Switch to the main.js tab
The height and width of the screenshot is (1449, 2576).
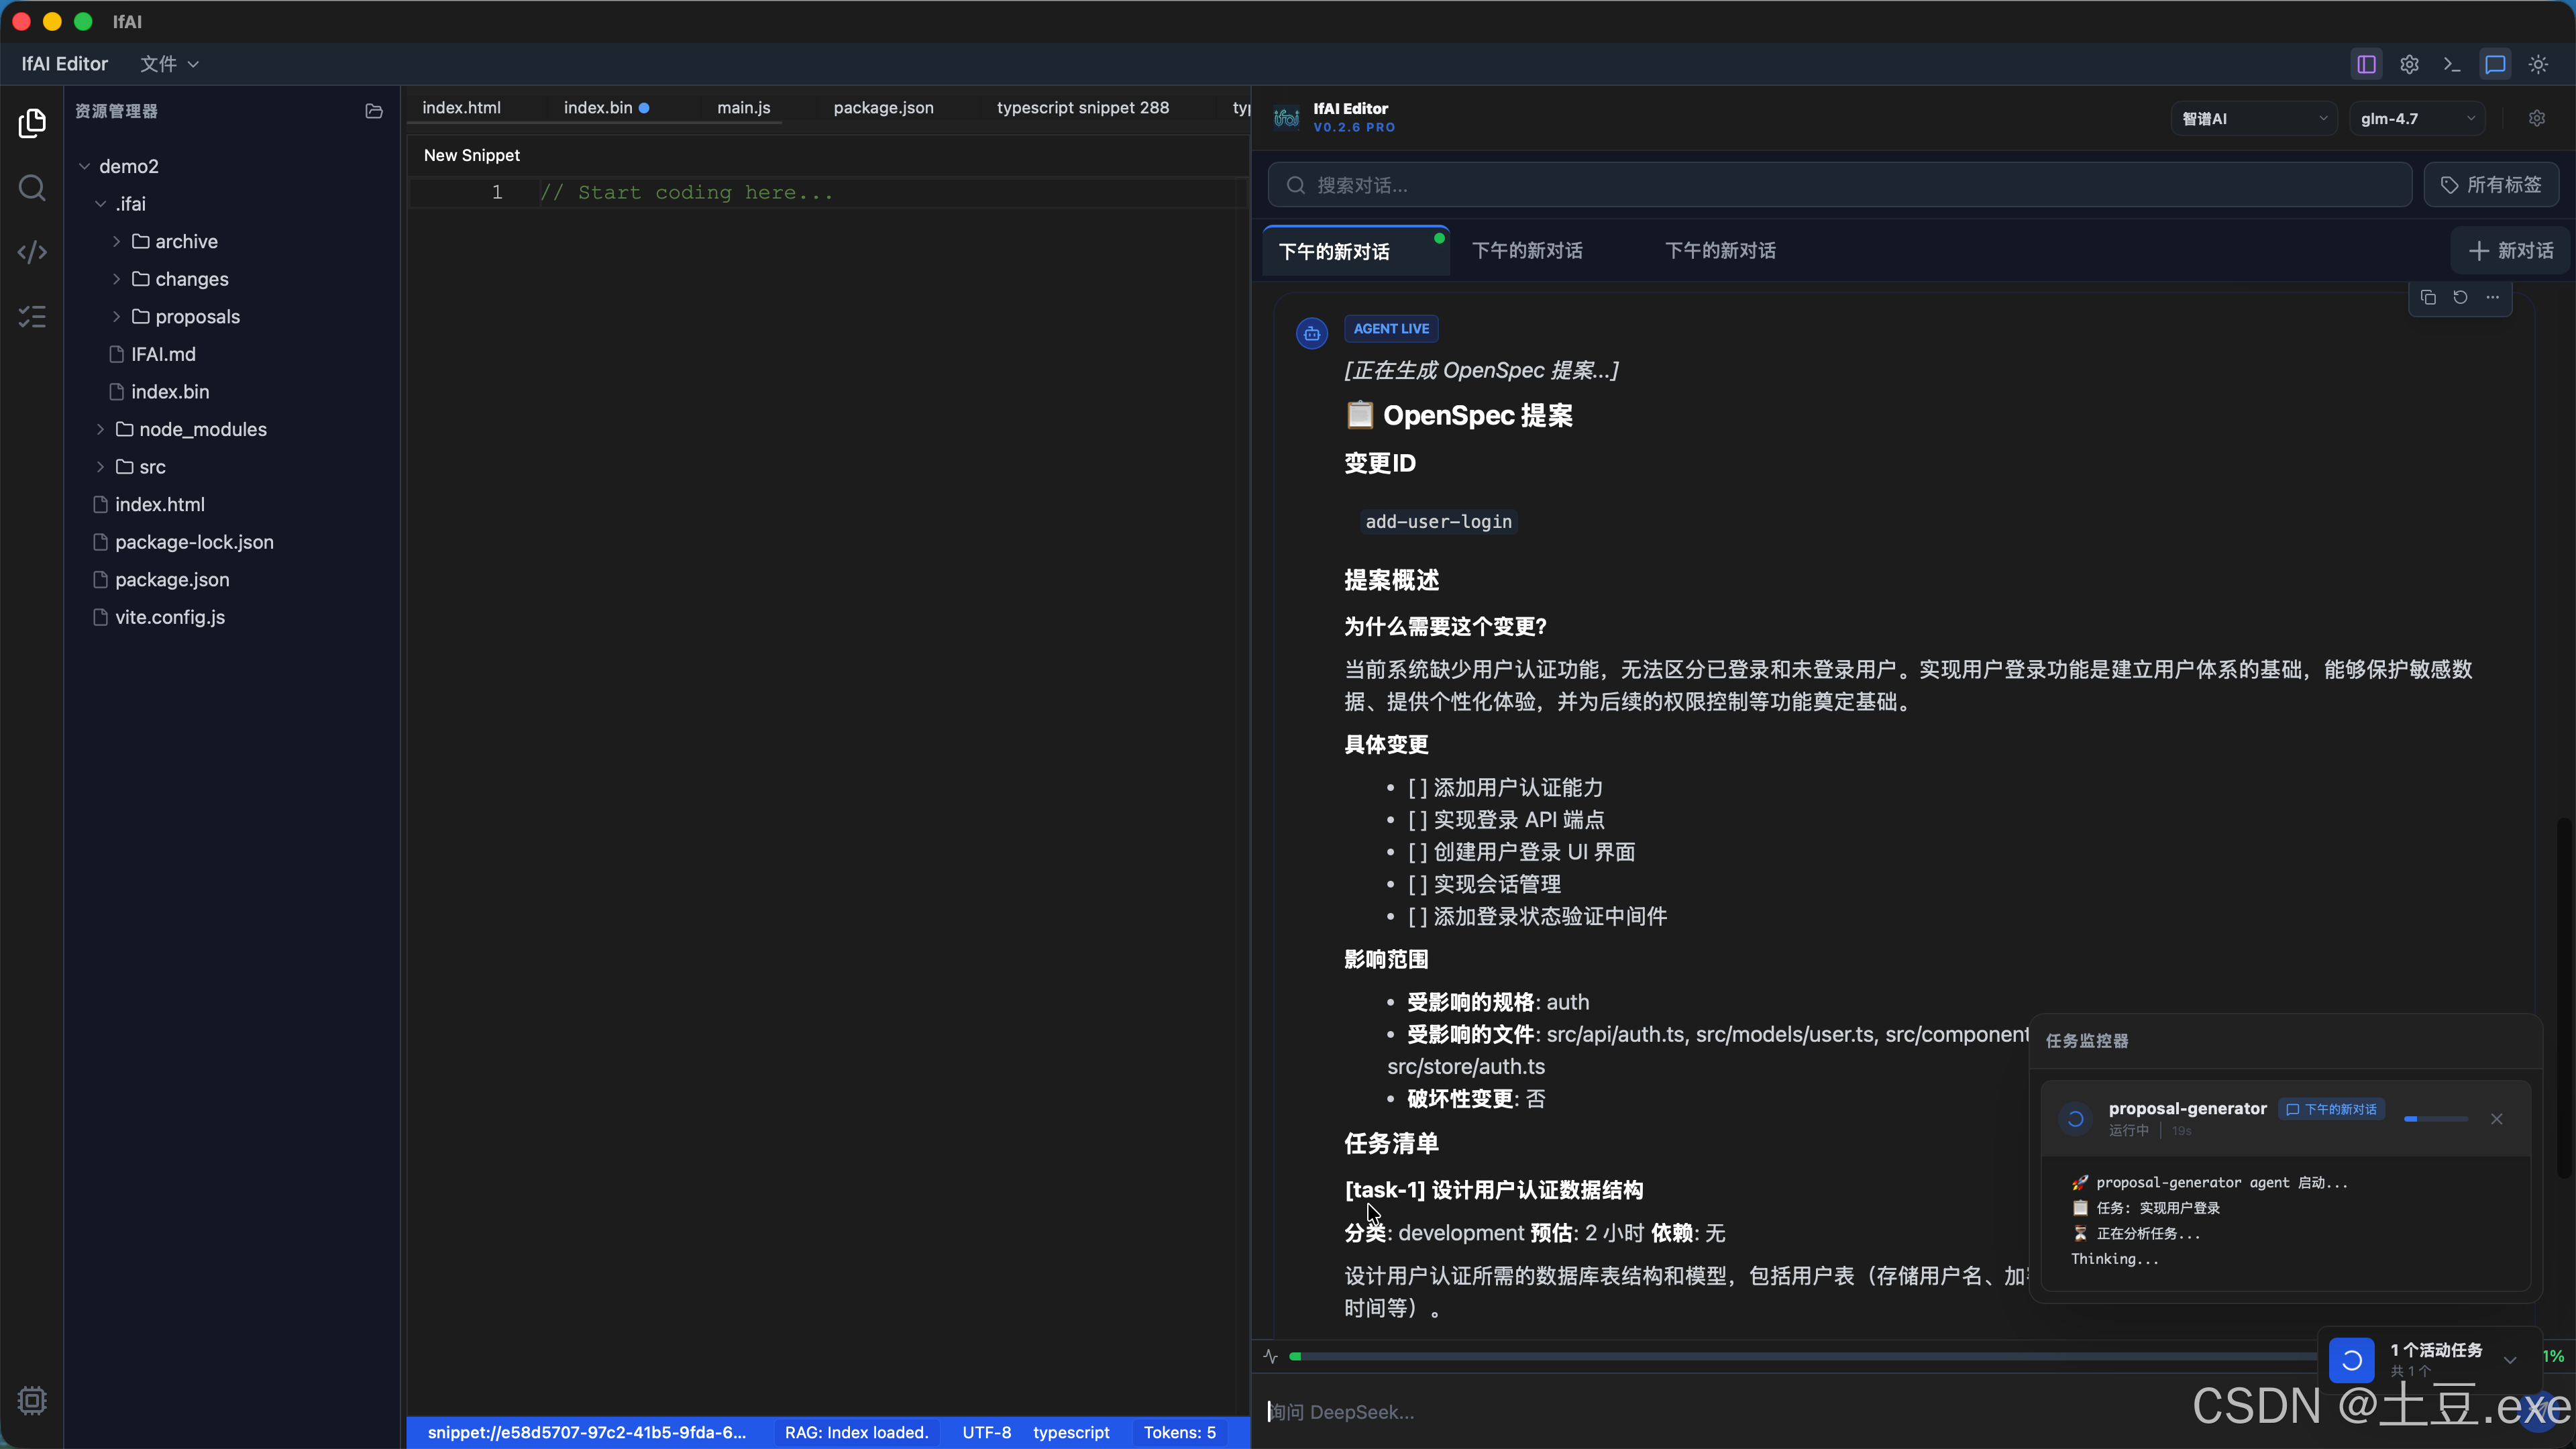point(743,107)
